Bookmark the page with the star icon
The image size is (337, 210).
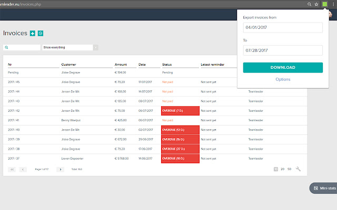316,4
